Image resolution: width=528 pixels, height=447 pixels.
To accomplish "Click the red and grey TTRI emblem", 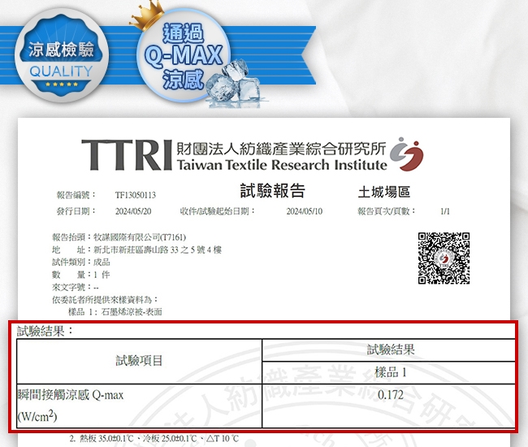I will coord(407,152).
